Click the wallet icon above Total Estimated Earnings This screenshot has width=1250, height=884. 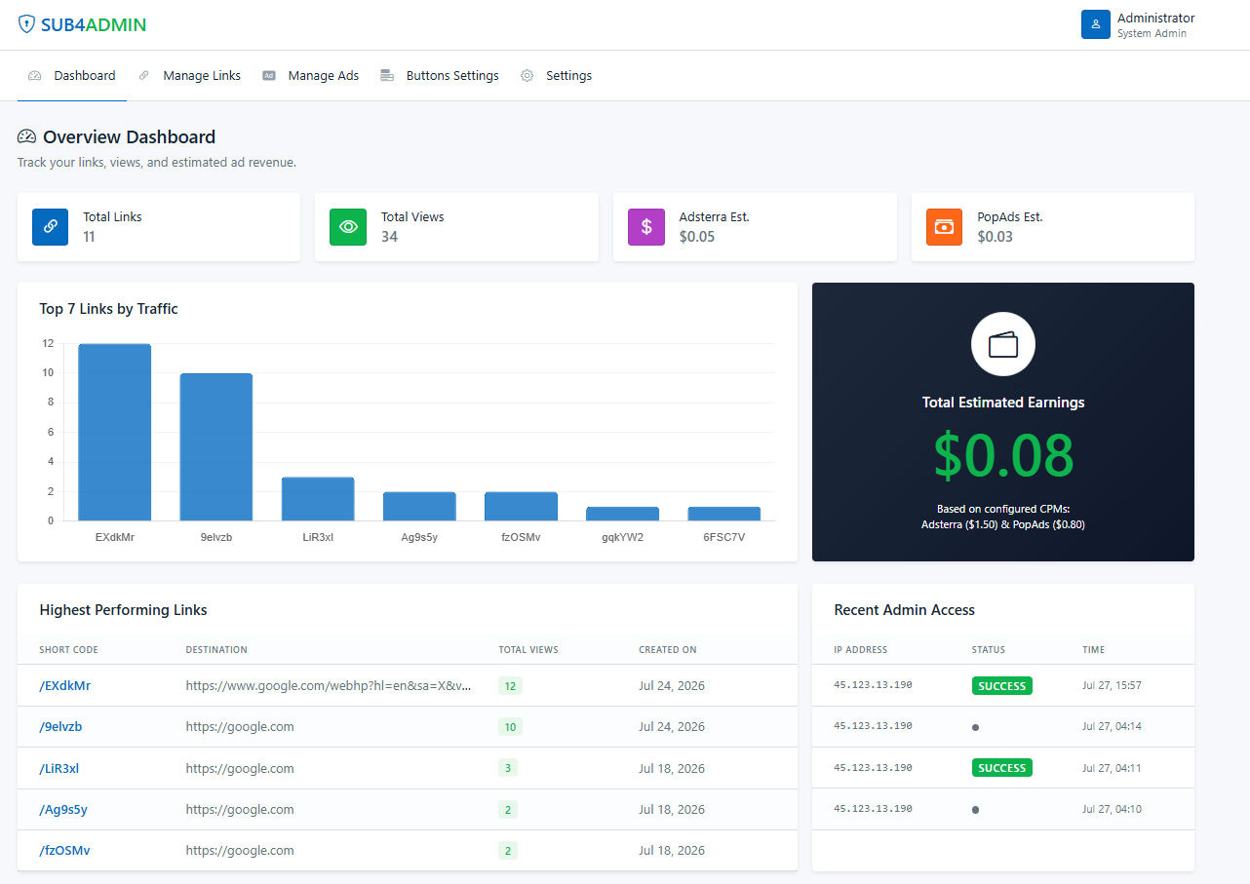point(1003,344)
